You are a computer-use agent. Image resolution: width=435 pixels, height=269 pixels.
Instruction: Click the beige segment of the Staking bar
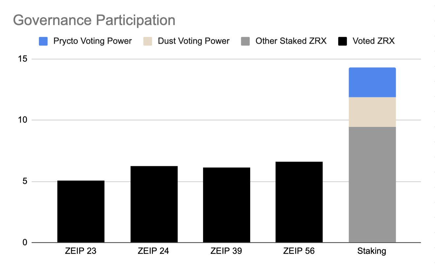(372, 112)
